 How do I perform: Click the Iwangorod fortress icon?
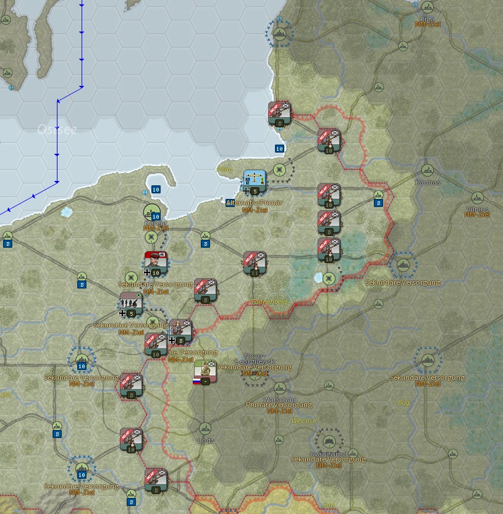[x=329, y=442]
